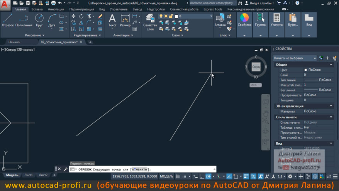Open the Группы panel button
Image resolution: width=339 pixels, height=191 pixels.
pos(261,25)
